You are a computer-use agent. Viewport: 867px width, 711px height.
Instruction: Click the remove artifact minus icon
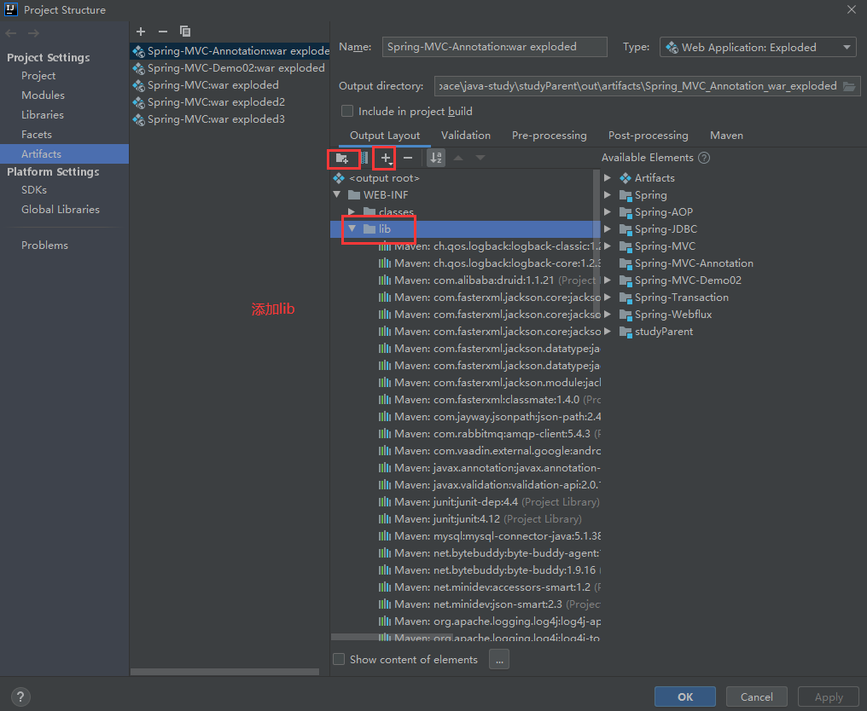[x=162, y=32]
